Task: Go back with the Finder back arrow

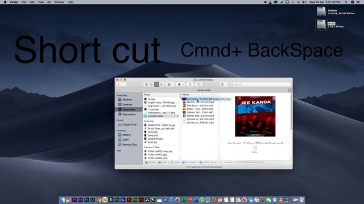Action: (119, 84)
